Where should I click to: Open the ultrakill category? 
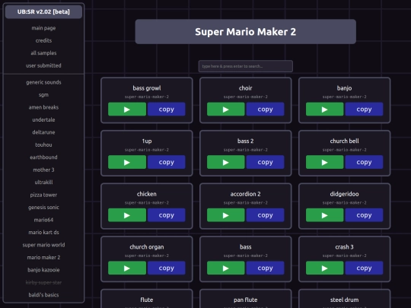(43, 183)
